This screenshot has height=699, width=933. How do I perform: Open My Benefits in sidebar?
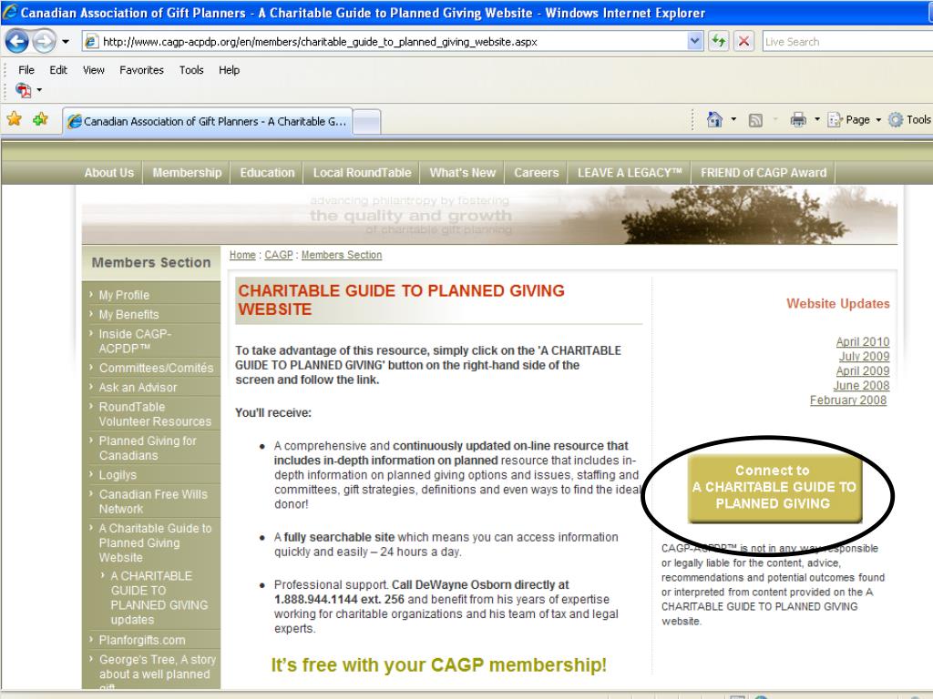click(x=128, y=314)
